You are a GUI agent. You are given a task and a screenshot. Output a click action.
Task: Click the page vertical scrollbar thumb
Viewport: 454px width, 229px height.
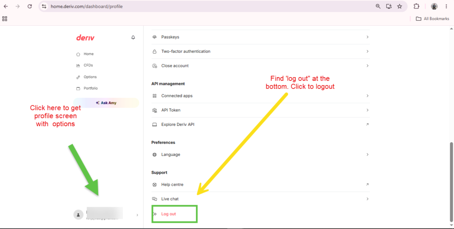pyautogui.click(x=451, y=182)
